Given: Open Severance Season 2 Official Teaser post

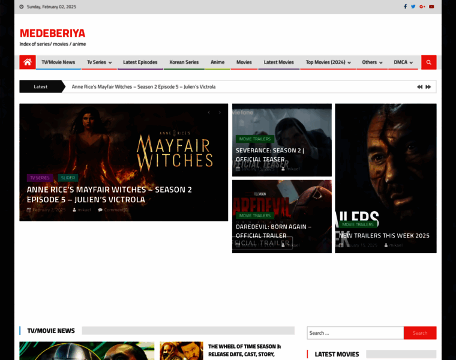Looking at the screenshot, I should click(270, 155).
